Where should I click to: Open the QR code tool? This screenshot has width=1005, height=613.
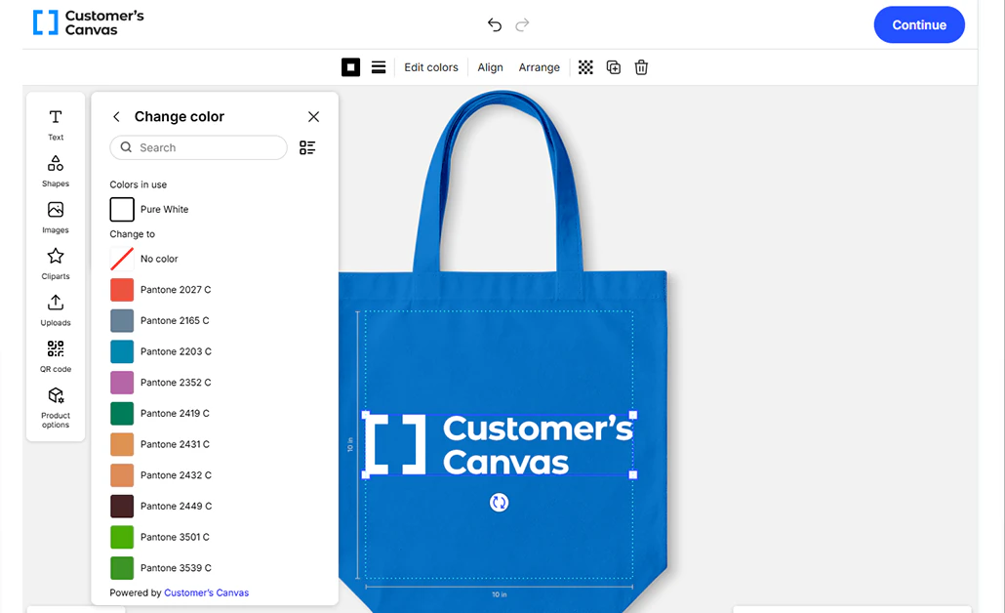[56, 356]
